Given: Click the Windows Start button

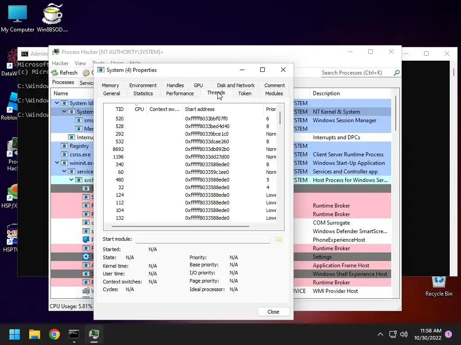Looking at the screenshot, I should point(14,334).
